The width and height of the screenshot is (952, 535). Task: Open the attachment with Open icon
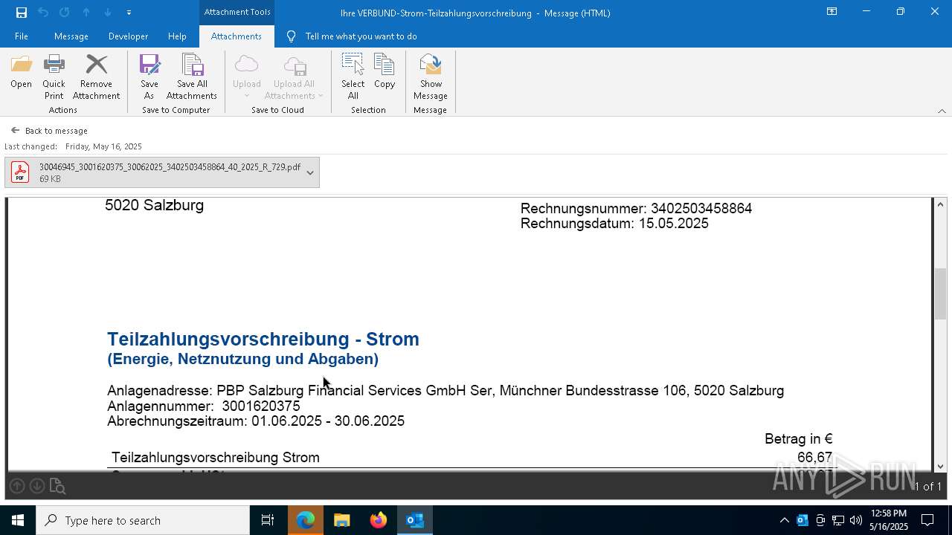(21, 72)
